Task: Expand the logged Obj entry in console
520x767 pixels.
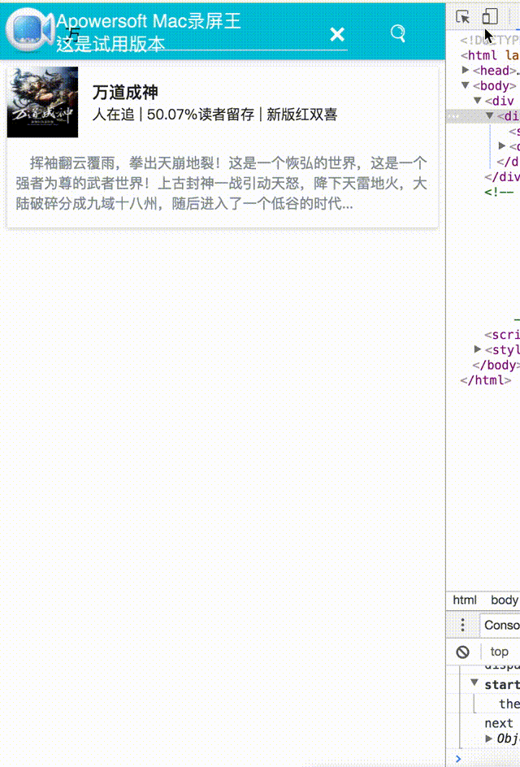Action: (x=488, y=739)
